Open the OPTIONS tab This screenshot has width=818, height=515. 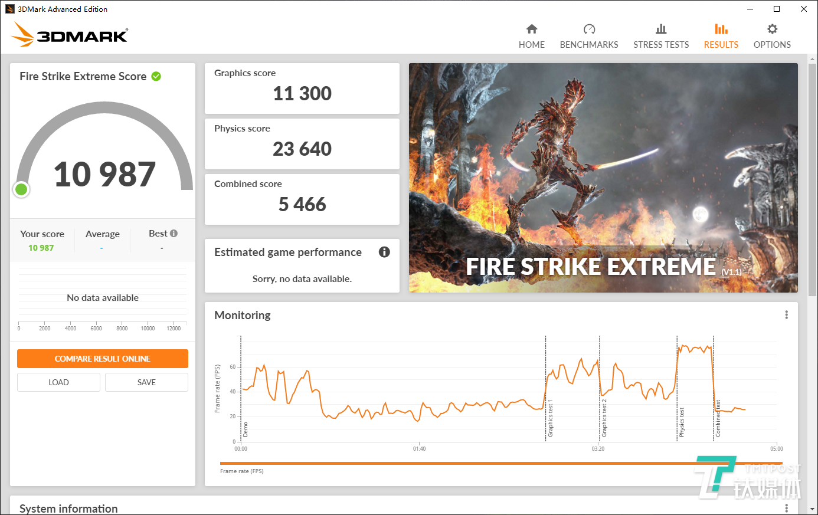pyautogui.click(x=772, y=37)
